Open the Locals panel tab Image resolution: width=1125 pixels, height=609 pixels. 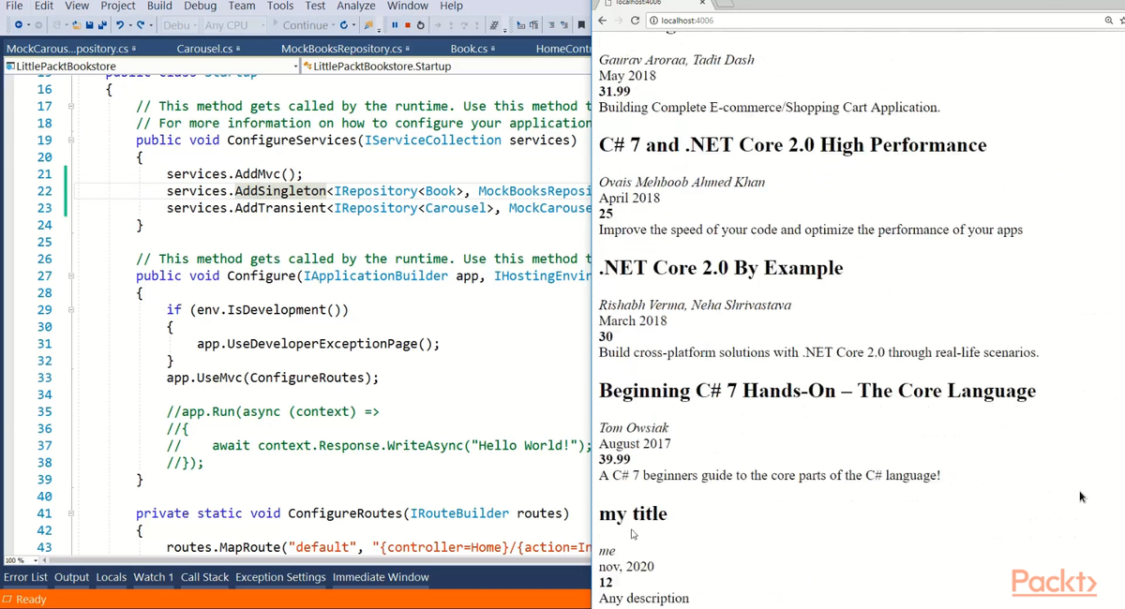click(x=111, y=577)
